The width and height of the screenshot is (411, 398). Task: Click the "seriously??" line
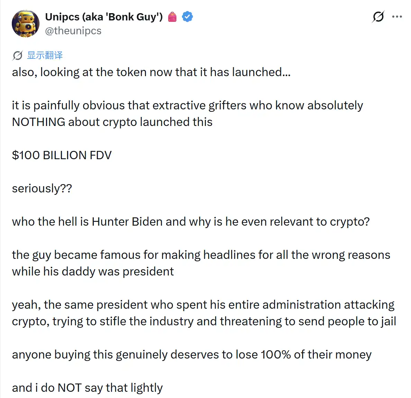coord(42,189)
